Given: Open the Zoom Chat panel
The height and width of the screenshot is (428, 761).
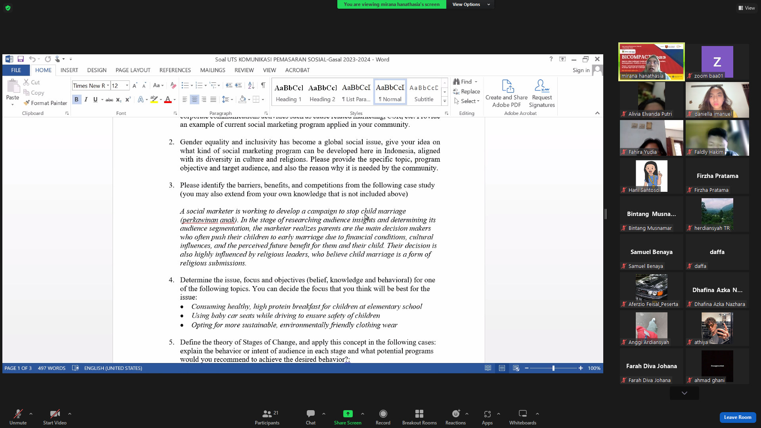Looking at the screenshot, I should 311,417.
